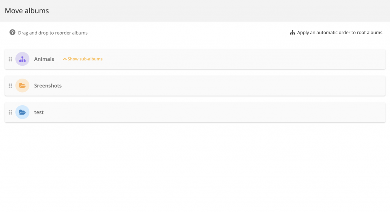The image size is (390, 212).
Task: Click the test album drag handle
Action: pos(10,112)
